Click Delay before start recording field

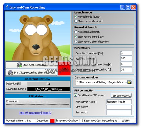click(126, 64)
